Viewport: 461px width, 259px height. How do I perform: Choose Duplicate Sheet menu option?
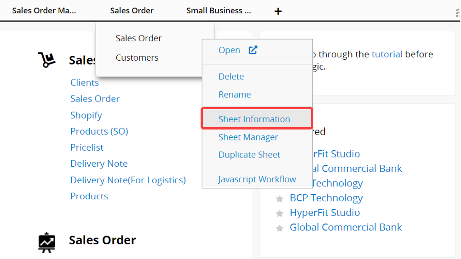(249, 155)
